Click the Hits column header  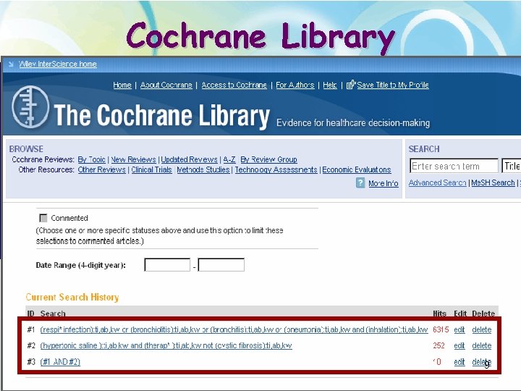439,314
